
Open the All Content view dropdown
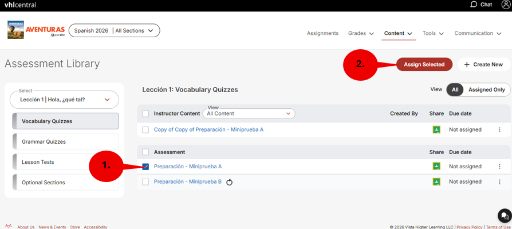pos(249,113)
